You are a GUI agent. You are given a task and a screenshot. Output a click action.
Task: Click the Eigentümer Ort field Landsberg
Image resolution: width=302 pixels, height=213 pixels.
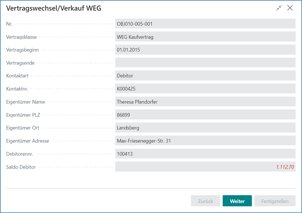pyautogui.click(x=205, y=128)
